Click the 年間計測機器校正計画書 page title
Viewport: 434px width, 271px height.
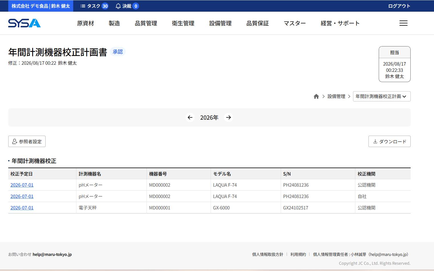(x=58, y=52)
